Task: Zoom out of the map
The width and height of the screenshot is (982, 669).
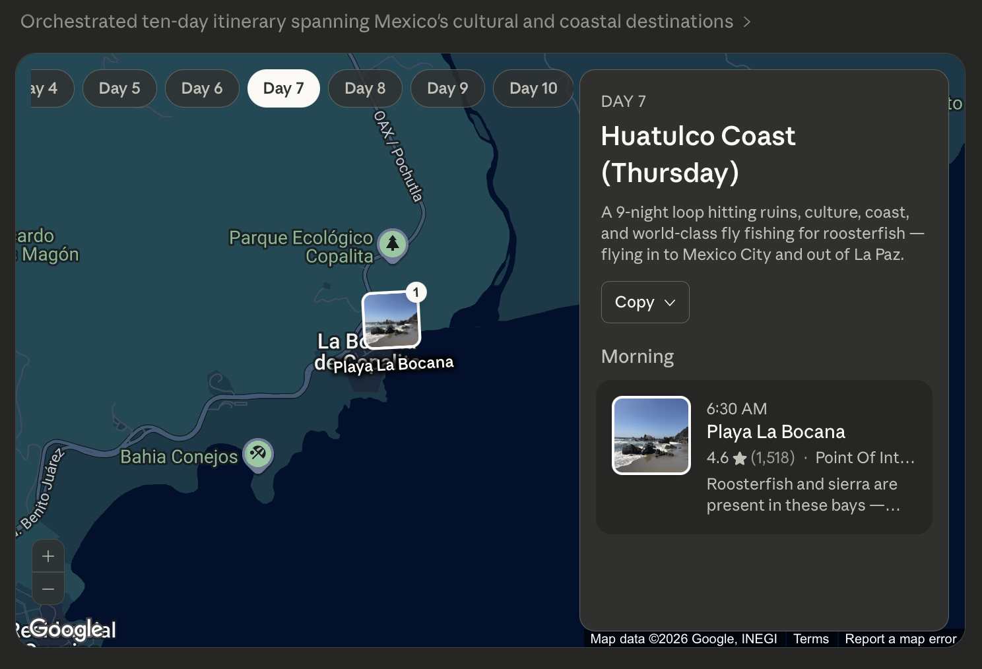Action: point(48,589)
